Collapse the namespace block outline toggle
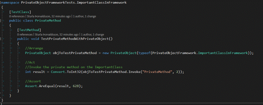The height and width of the screenshot is (105, 263). (1, 3)
